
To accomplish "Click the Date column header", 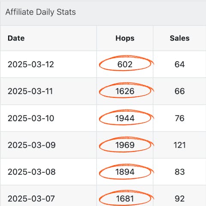I will coord(16,38).
